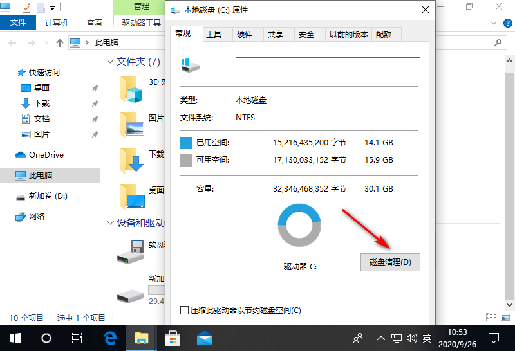515x351 pixels.
Task: Click the Explorer scrollbar down arrow
Action: (x=509, y=305)
